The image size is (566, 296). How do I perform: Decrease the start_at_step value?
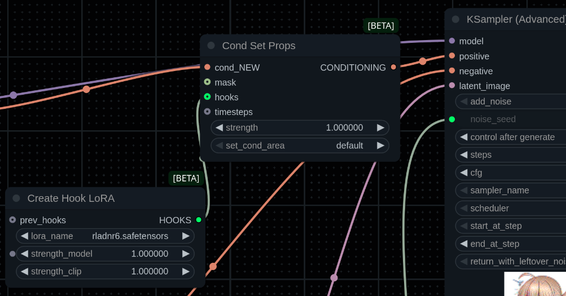tap(464, 226)
